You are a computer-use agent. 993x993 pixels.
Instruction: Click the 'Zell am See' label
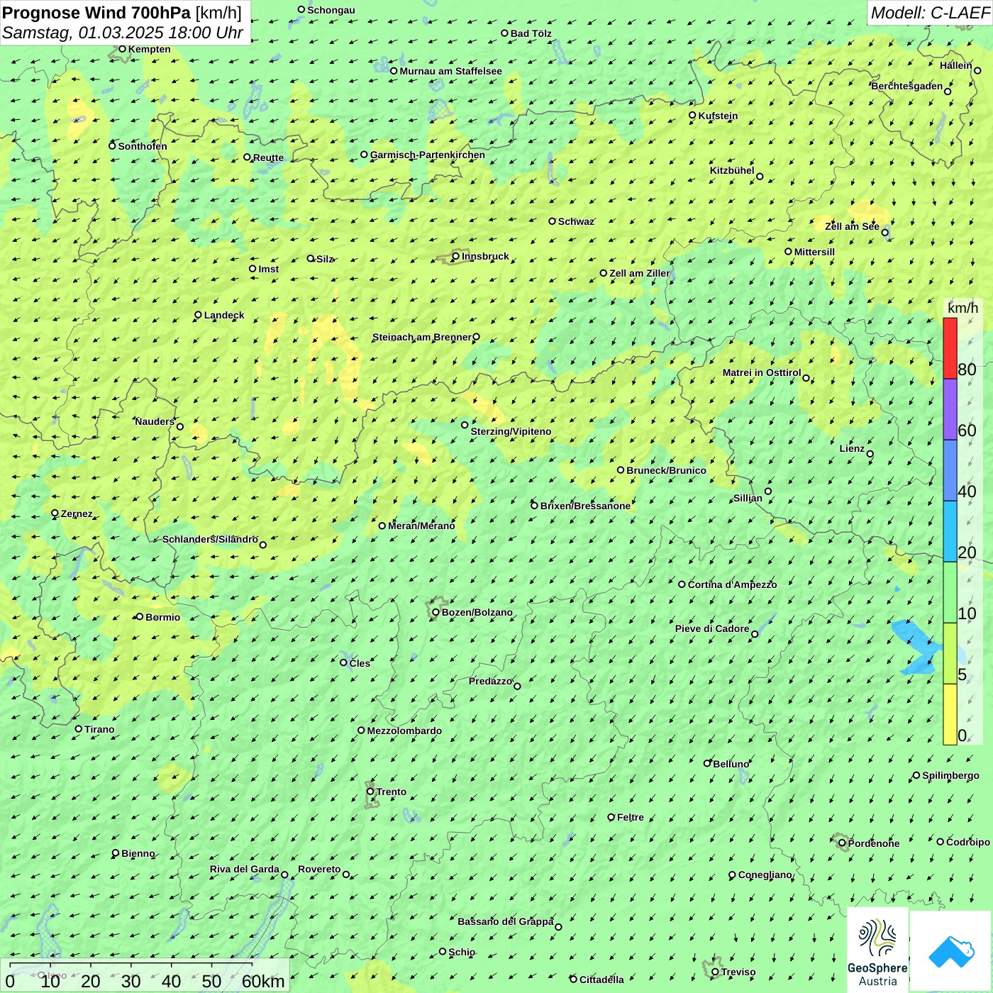pyautogui.click(x=852, y=226)
